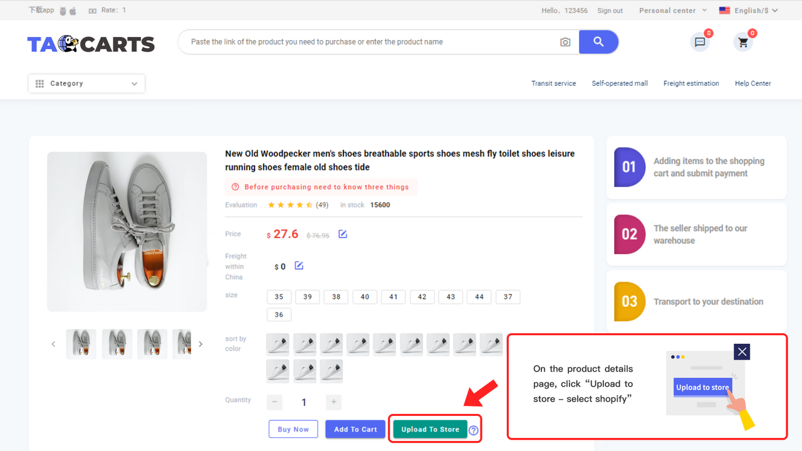This screenshot has width=802, height=451.
Task: Add the shoes to the cart
Action: pos(355,429)
